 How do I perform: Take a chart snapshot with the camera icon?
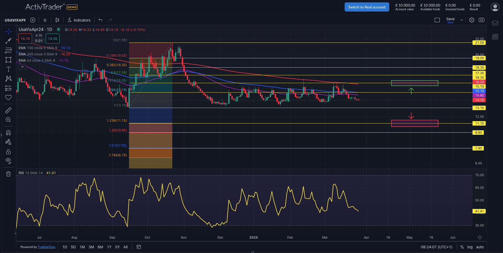pos(482,20)
